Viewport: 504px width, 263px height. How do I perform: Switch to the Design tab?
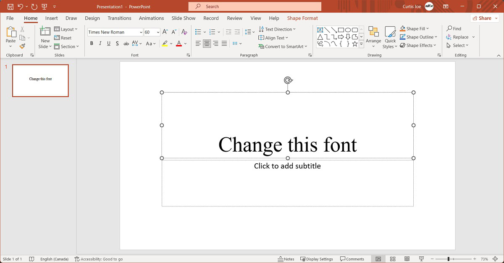click(92, 18)
